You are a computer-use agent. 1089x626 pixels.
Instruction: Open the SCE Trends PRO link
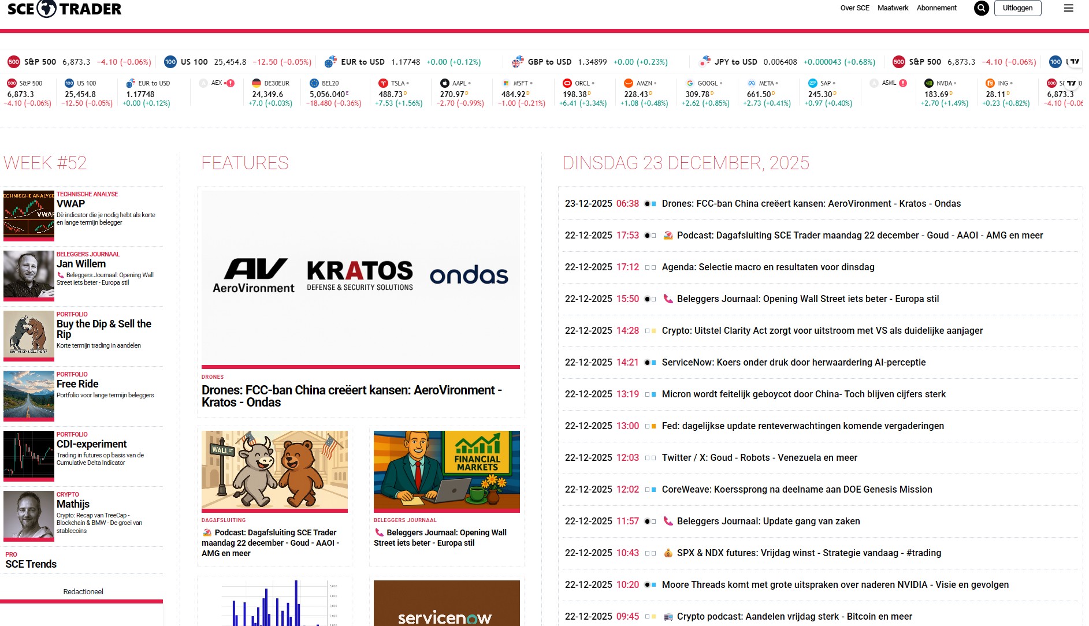click(x=31, y=564)
